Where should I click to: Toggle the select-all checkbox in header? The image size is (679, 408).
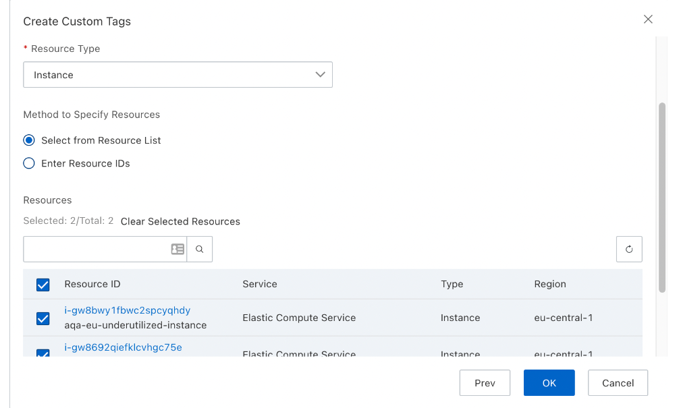tap(43, 285)
